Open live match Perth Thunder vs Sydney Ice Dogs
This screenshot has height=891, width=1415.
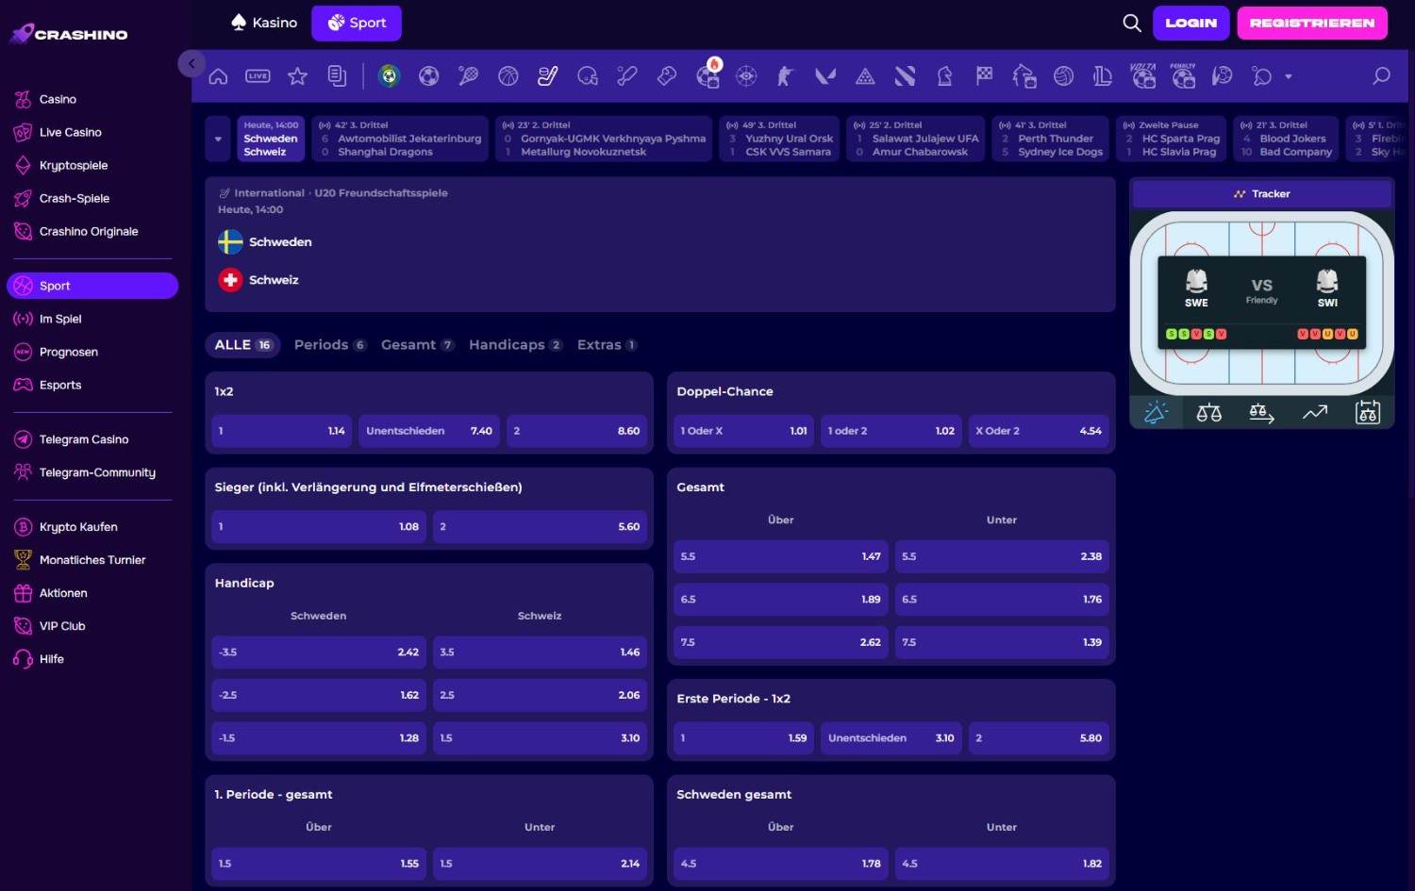[1051, 139]
